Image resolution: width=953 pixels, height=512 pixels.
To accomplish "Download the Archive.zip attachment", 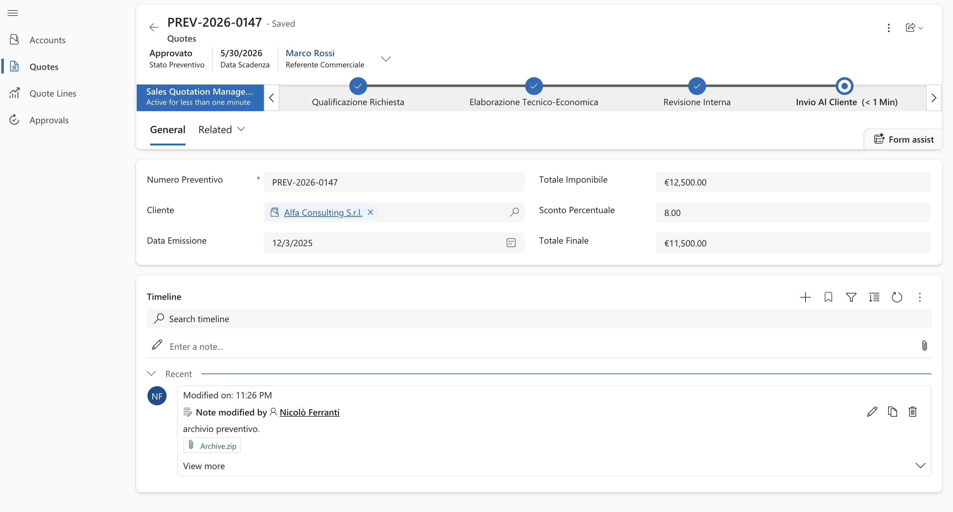I will (218, 445).
